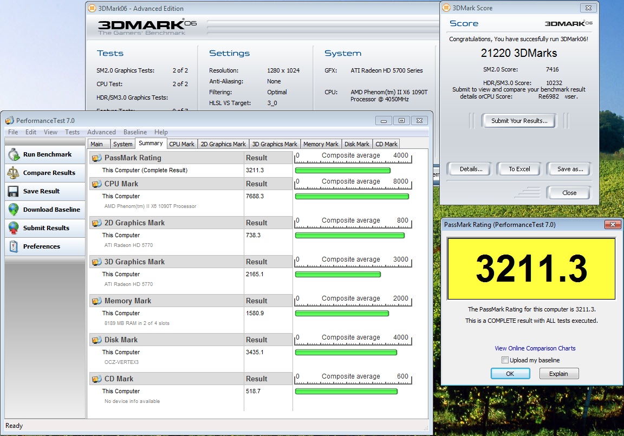624x436 pixels.
Task: Click the Memory Mark result value 1580.9
Action: click(255, 313)
